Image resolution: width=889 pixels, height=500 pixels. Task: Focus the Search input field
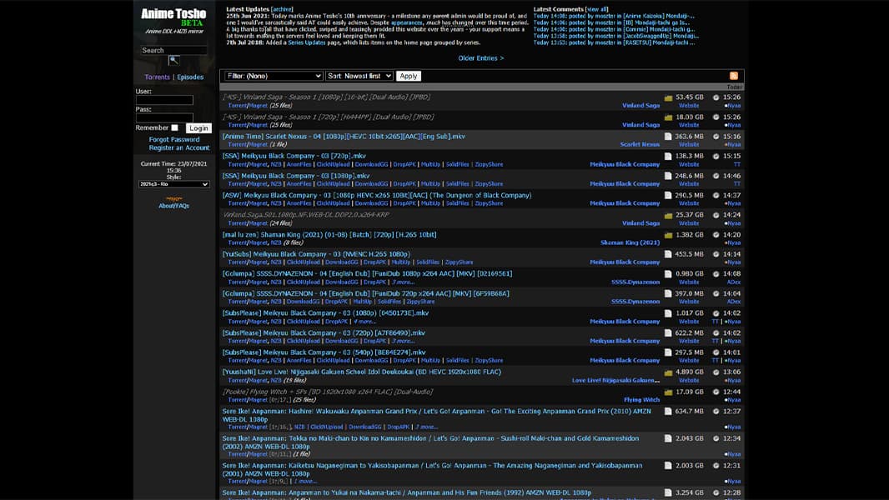(x=173, y=50)
